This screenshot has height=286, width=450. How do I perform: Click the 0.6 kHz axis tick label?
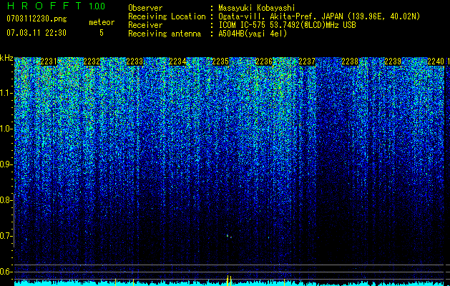coord(6,272)
